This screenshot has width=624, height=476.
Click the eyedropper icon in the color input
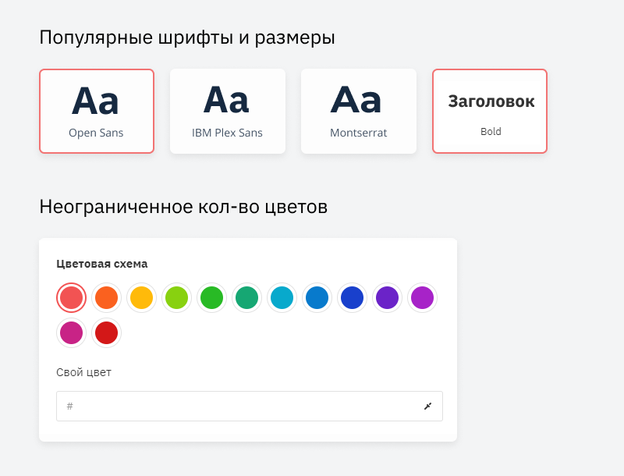[427, 406]
